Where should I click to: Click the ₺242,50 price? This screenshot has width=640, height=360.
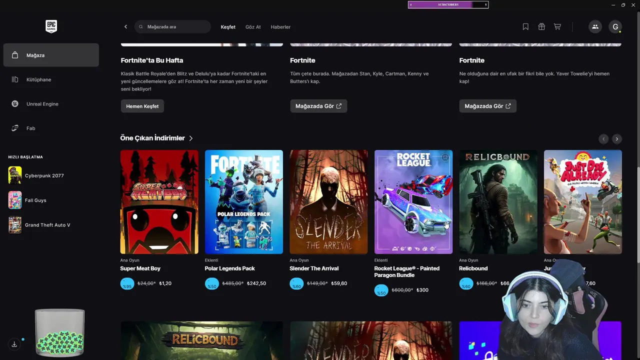pos(256,283)
